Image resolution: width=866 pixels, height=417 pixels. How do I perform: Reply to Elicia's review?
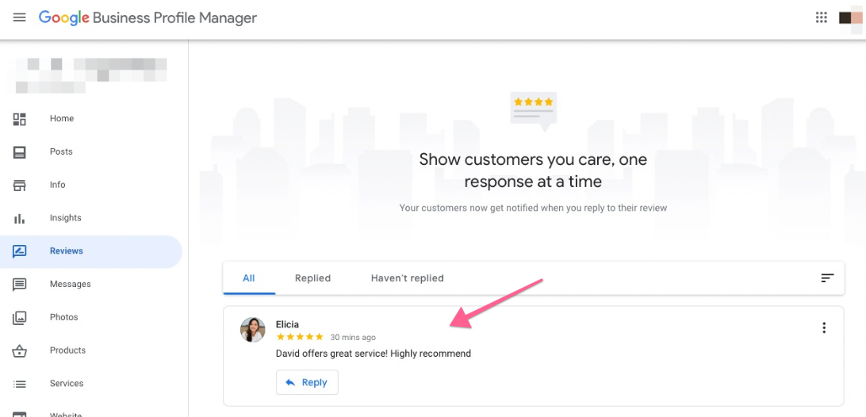click(307, 382)
